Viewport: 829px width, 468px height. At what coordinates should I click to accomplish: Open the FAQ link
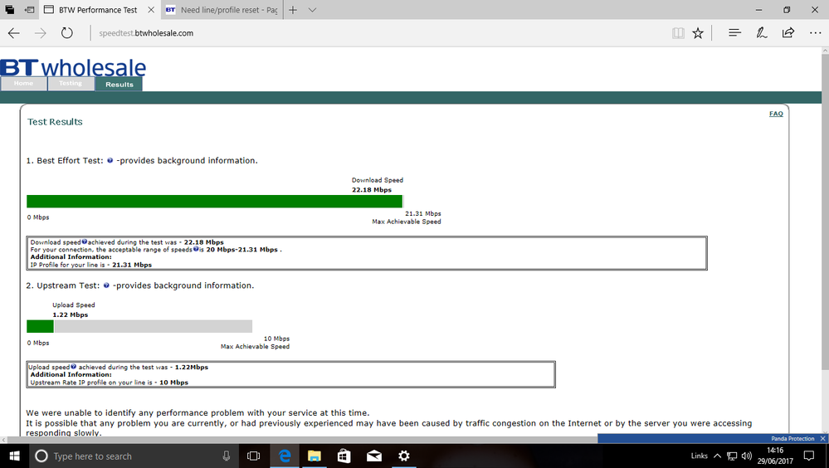[x=776, y=114]
